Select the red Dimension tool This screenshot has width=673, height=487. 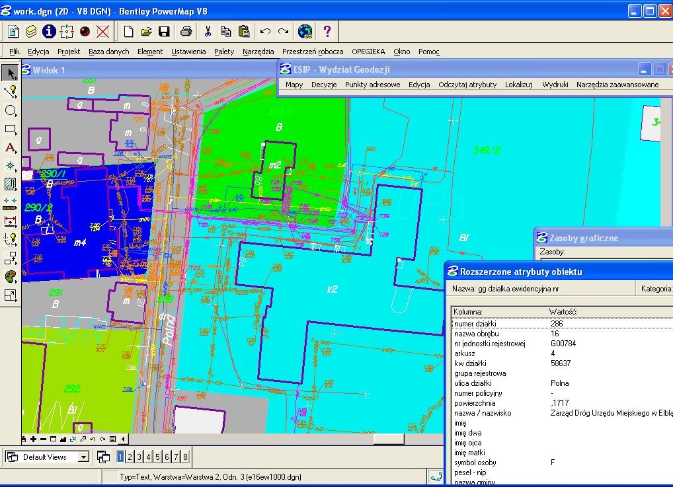(x=11, y=221)
